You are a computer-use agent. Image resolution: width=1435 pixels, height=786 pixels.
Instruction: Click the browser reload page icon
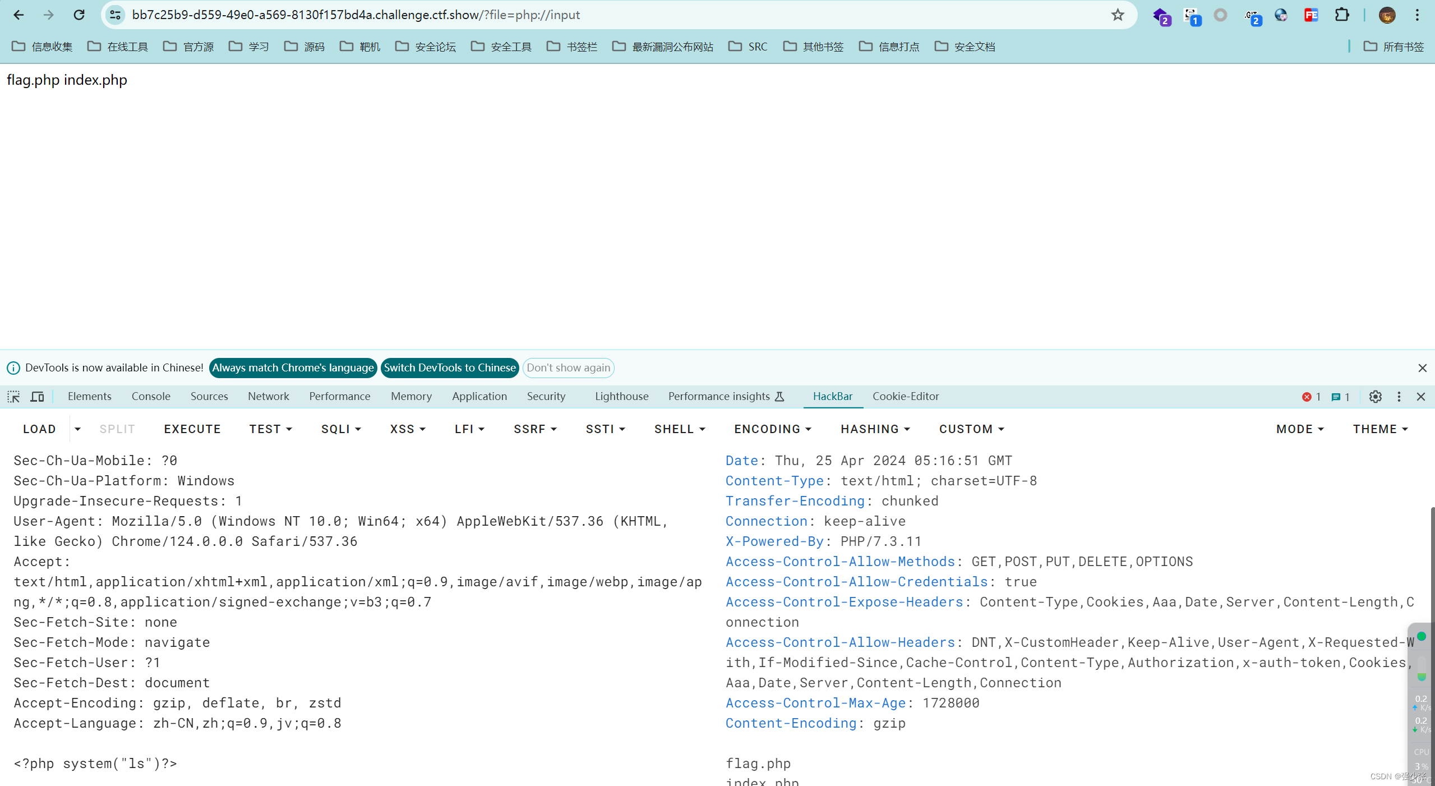pyautogui.click(x=79, y=15)
